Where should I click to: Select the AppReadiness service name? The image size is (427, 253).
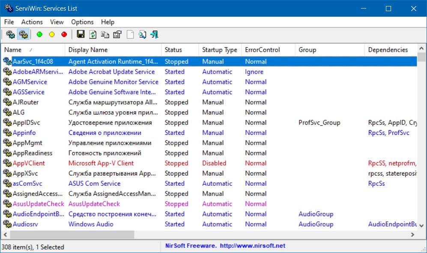coord(33,153)
